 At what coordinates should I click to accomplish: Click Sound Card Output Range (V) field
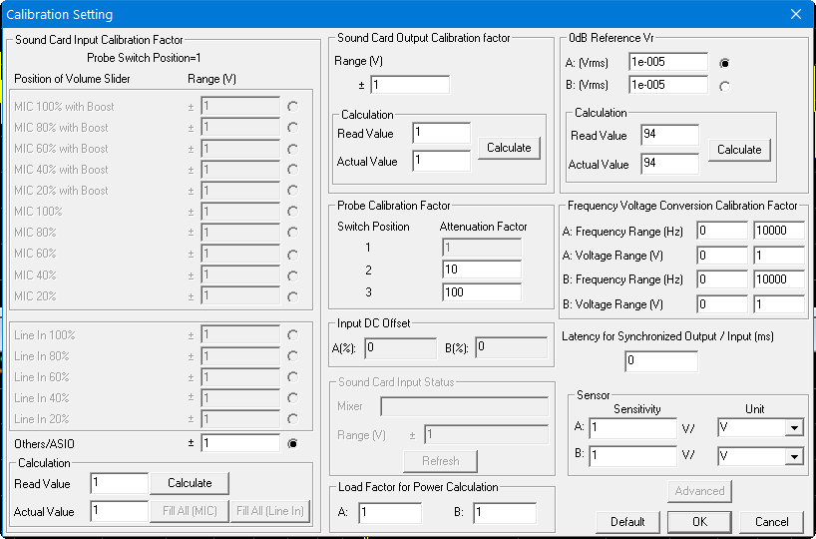(410, 85)
